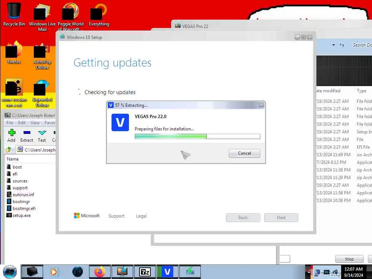Open the Favorites menu in 7-Zip
372x279 pixels.
(x=50, y=123)
